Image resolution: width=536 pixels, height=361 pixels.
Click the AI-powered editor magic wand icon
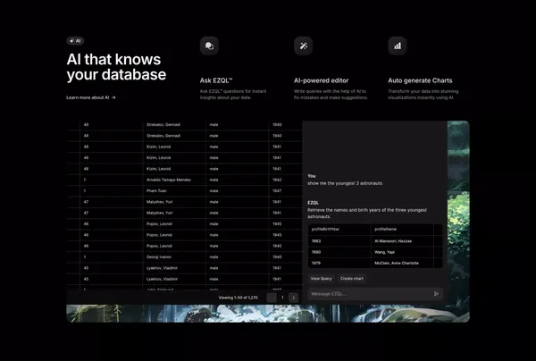[x=303, y=46]
